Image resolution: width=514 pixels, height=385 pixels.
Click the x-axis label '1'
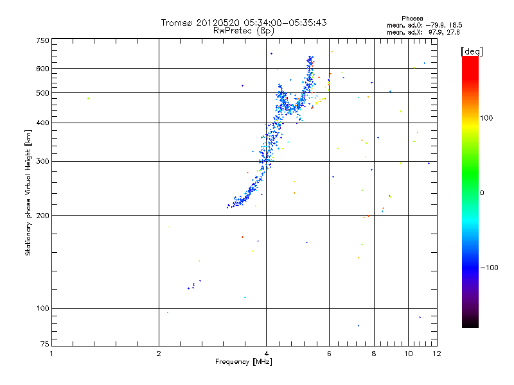tap(51, 354)
